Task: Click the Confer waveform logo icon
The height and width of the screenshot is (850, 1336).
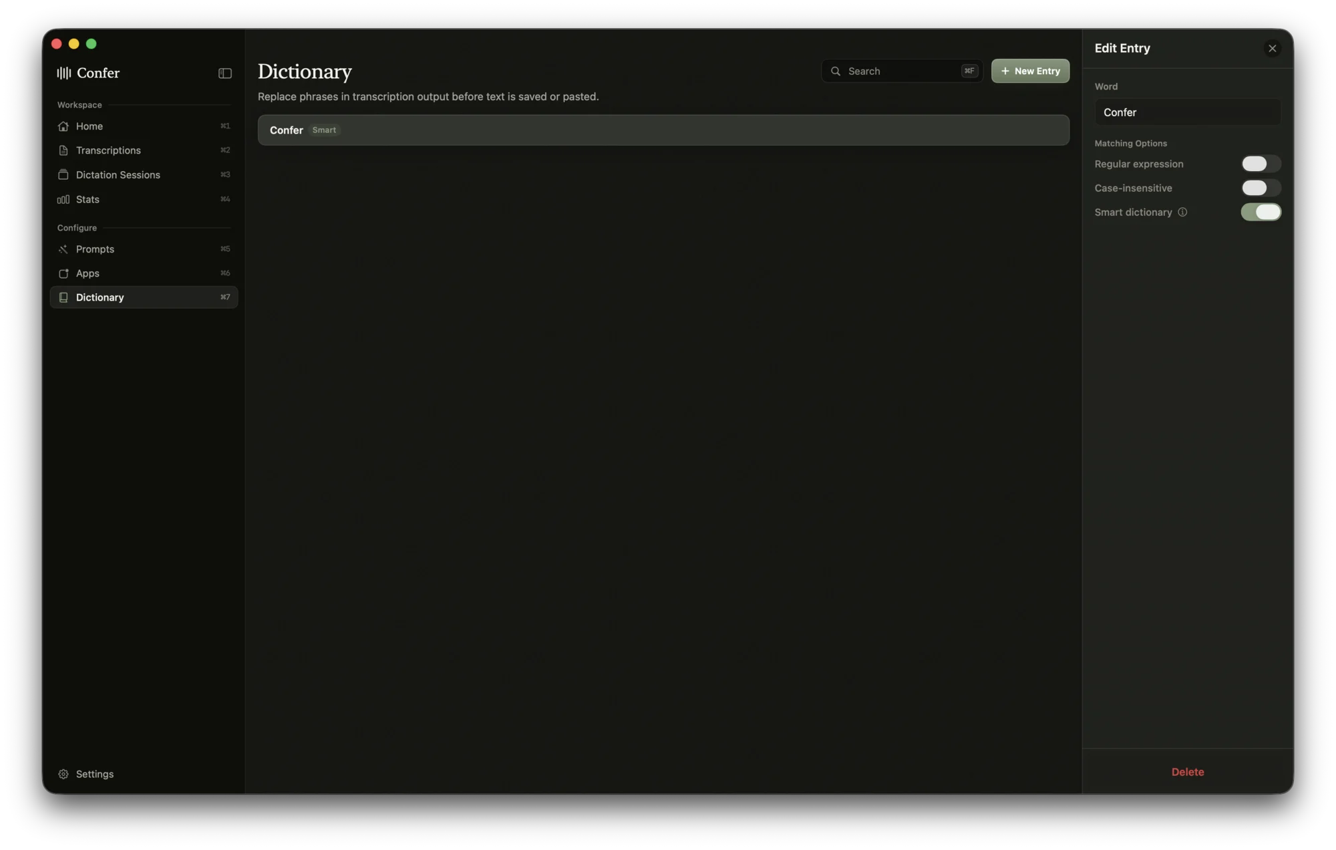Action: coord(63,73)
